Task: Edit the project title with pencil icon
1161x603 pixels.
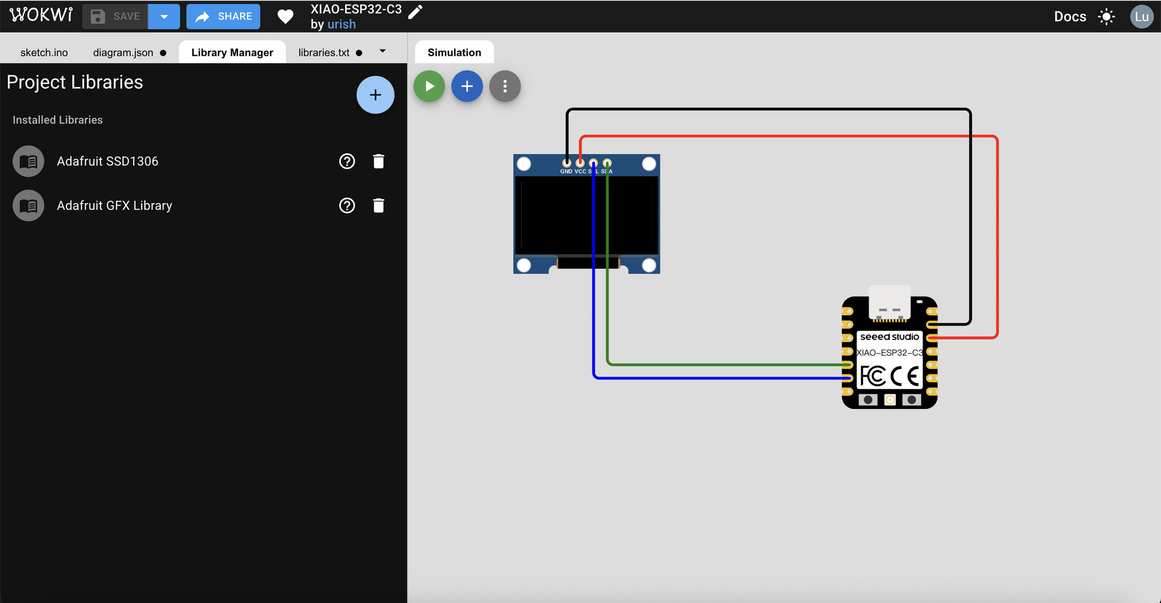Action: 416,11
